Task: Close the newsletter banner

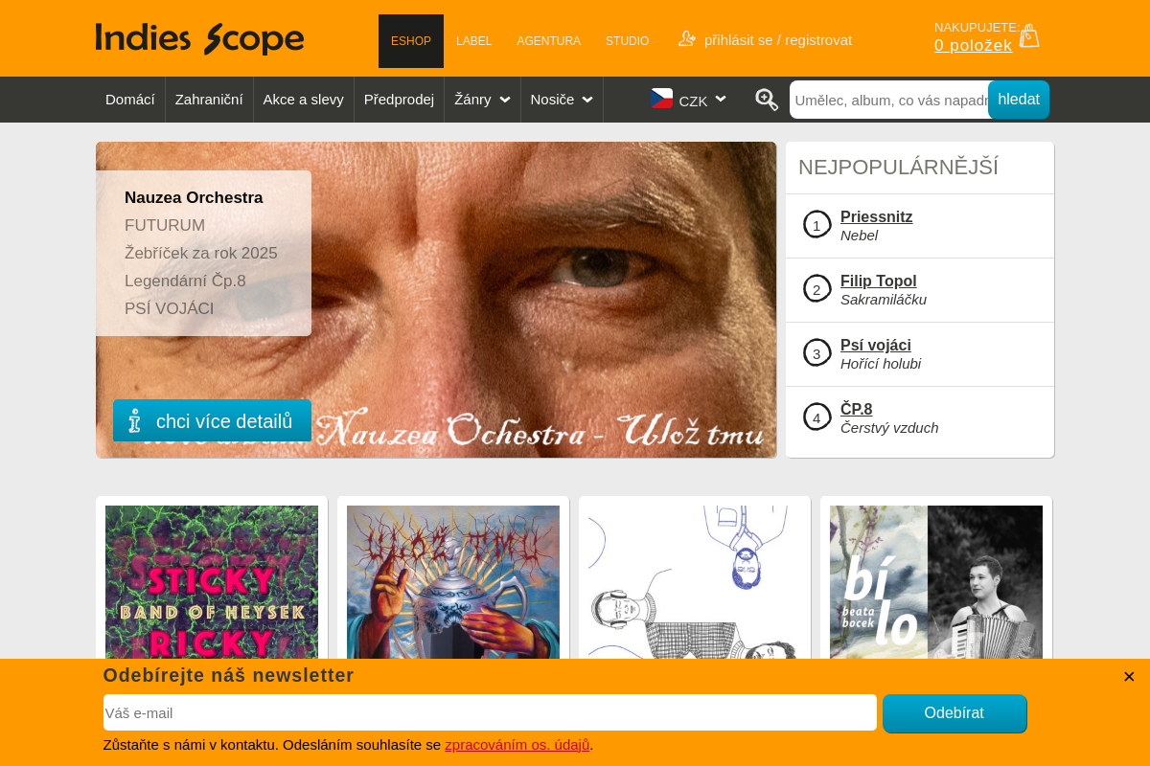Action: [1129, 676]
